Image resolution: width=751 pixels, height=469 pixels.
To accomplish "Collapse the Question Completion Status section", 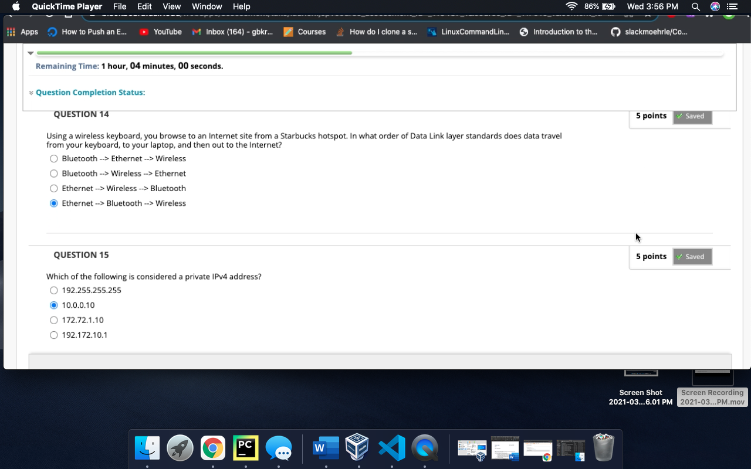I will click(x=31, y=93).
